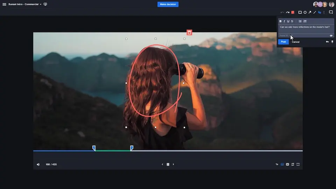Open the red annotation color swatch
Screen dimensions: 336x189
coord(293,12)
